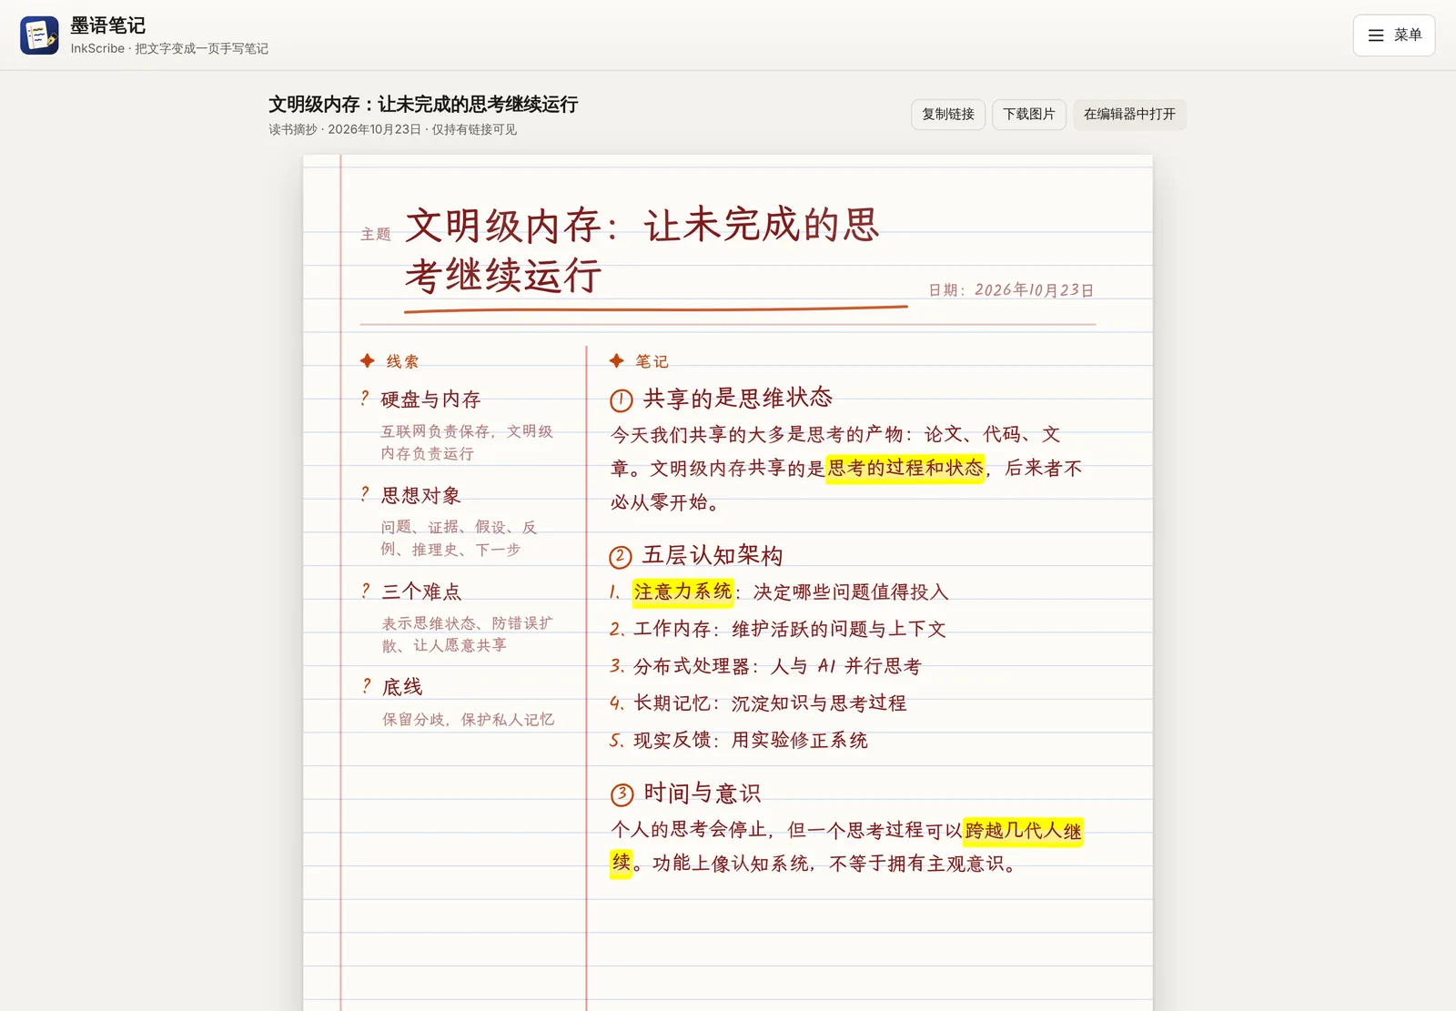Click the cue heading 硬盘与内存
The height and width of the screenshot is (1011, 1456).
(x=430, y=399)
